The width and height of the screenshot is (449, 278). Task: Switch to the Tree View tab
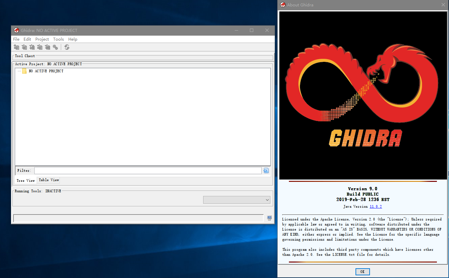[x=26, y=181]
